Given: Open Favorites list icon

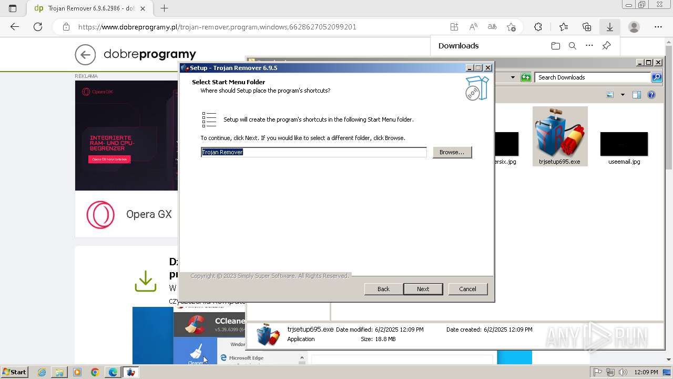Looking at the screenshot, I should 564,27.
